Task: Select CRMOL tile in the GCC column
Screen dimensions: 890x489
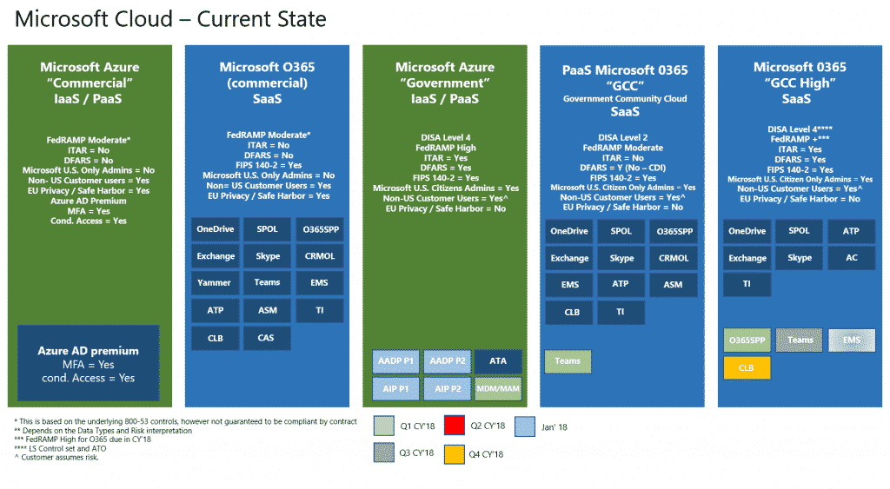Action: click(x=674, y=258)
